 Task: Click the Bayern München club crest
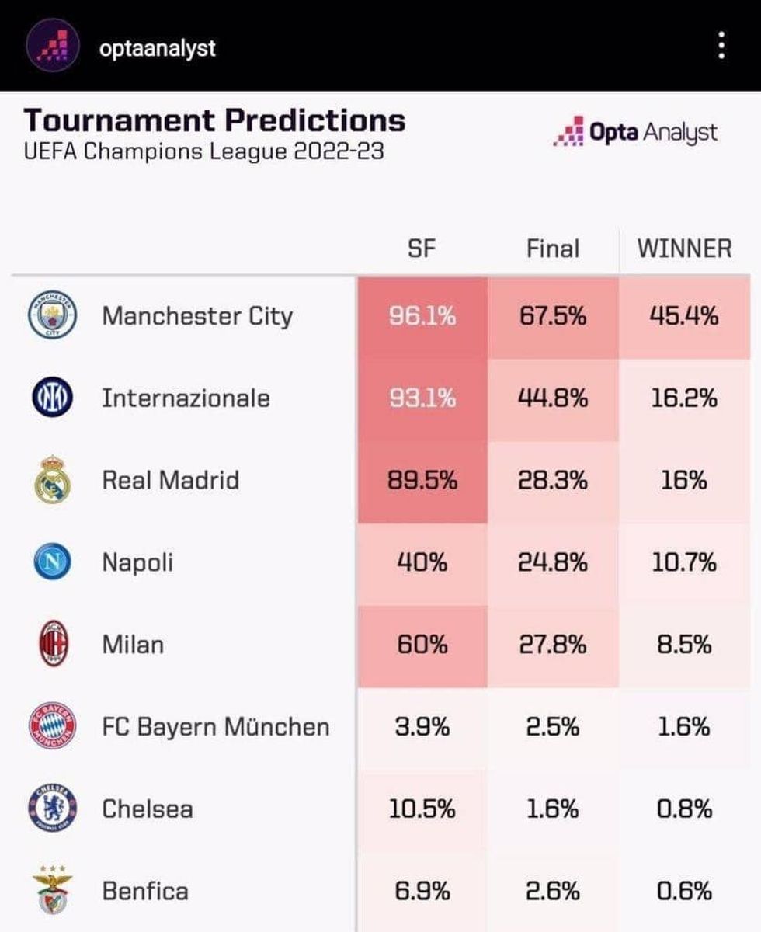click(53, 727)
